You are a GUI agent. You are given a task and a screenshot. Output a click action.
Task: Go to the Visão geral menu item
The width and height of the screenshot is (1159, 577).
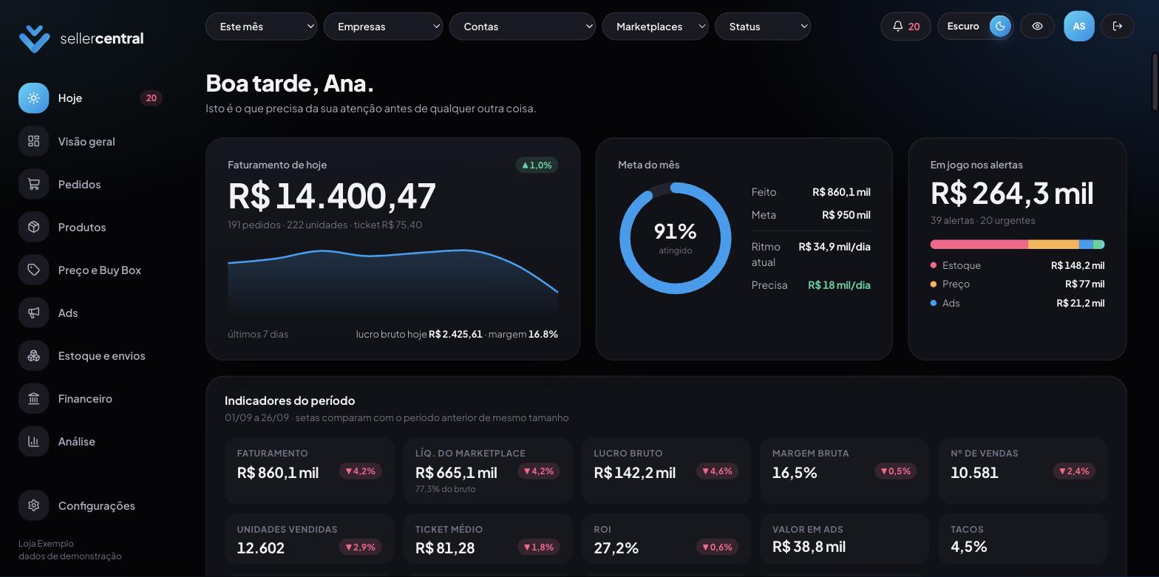pyautogui.click(x=86, y=141)
